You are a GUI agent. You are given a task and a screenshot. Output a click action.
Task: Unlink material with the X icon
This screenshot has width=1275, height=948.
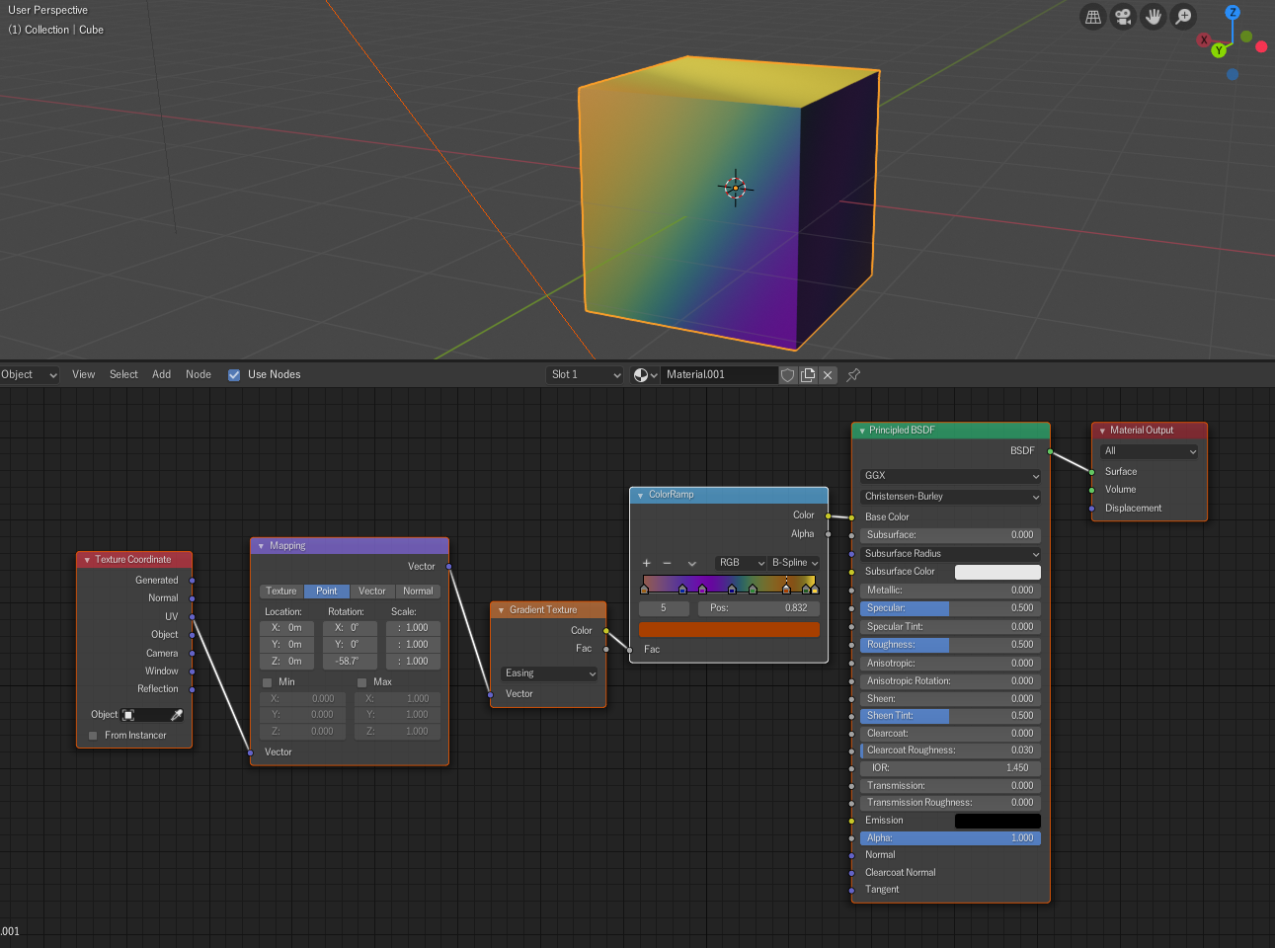pos(828,375)
